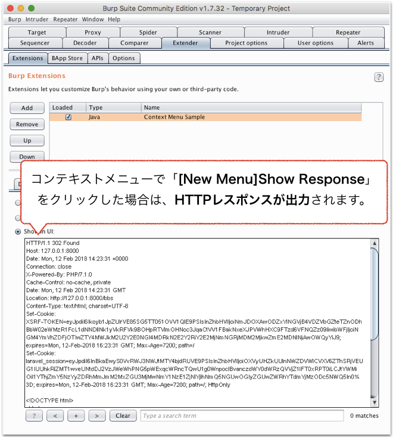Click the output vertical scrollbar thumb
This screenshot has height=437, width=393.
pyautogui.click(x=375, y=293)
